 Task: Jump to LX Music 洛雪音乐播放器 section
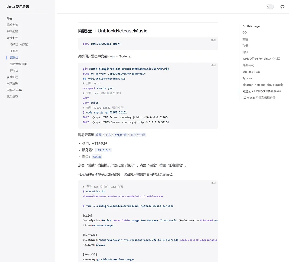(x=259, y=98)
